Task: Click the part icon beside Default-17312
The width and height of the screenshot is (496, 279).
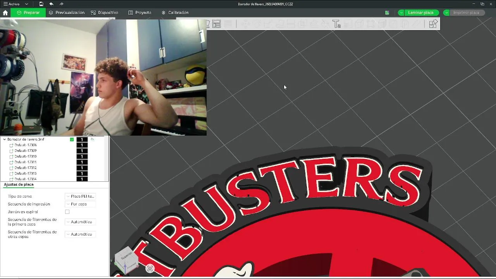Action: pyautogui.click(x=11, y=168)
